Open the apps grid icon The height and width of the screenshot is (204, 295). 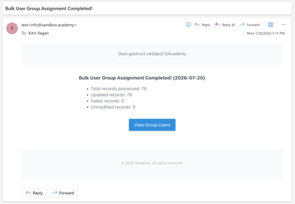(x=271, y=25)
